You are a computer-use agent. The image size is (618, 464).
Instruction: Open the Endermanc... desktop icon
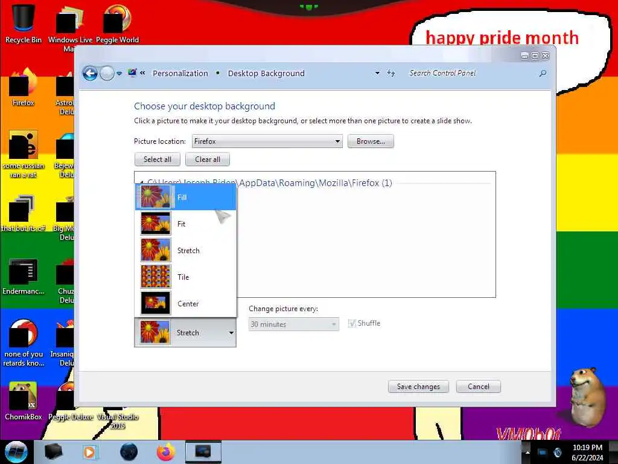tap(24, 276)
